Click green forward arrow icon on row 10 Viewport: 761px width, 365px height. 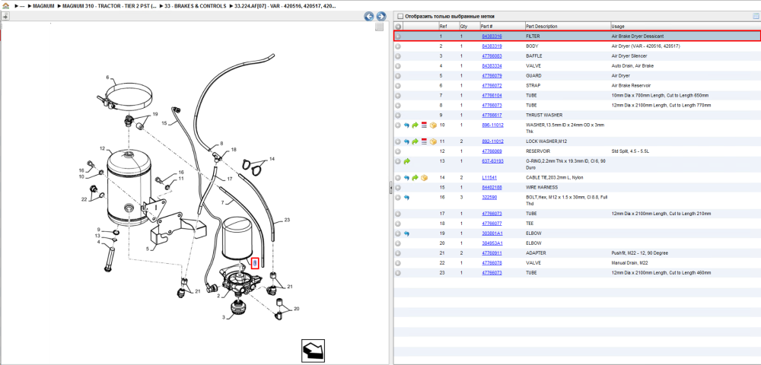click(415, 125)
